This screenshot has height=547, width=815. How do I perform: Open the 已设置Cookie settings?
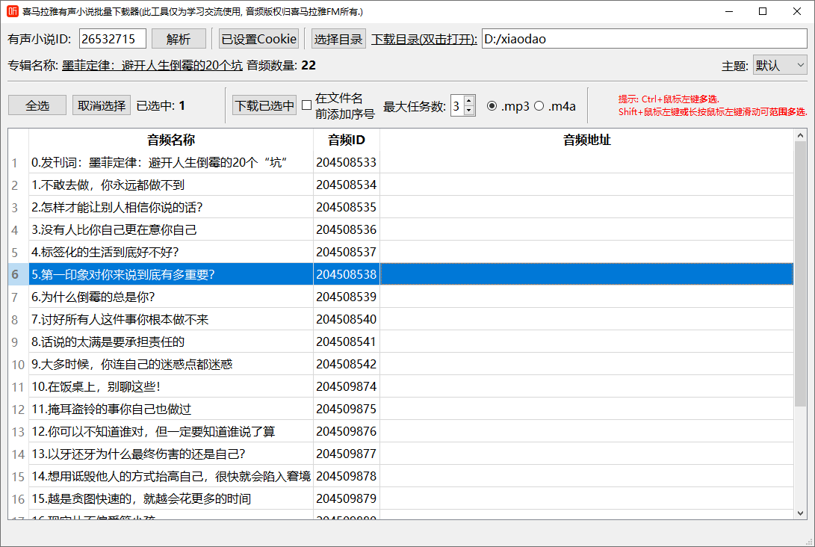(258, 39)
